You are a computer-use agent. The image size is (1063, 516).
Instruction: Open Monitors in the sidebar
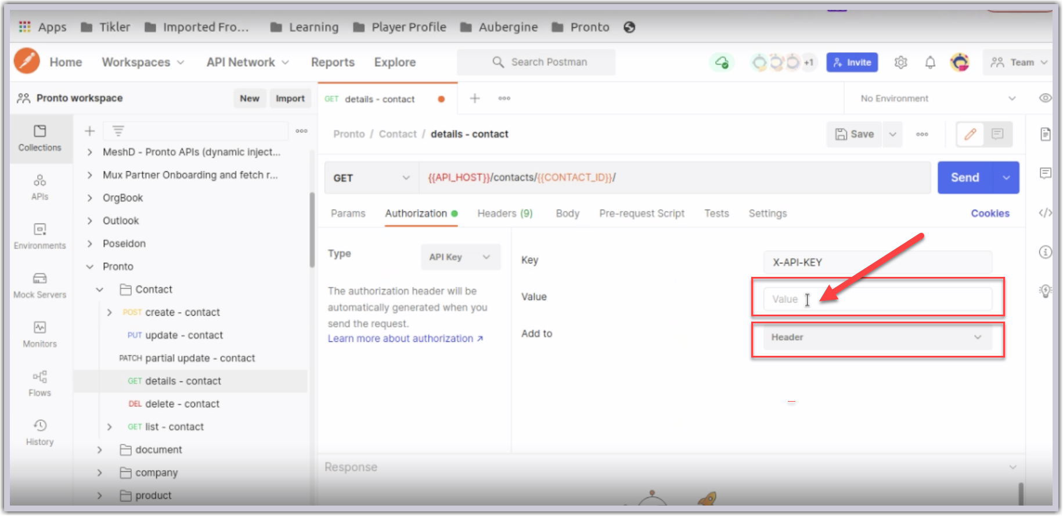tap(39, 334)
